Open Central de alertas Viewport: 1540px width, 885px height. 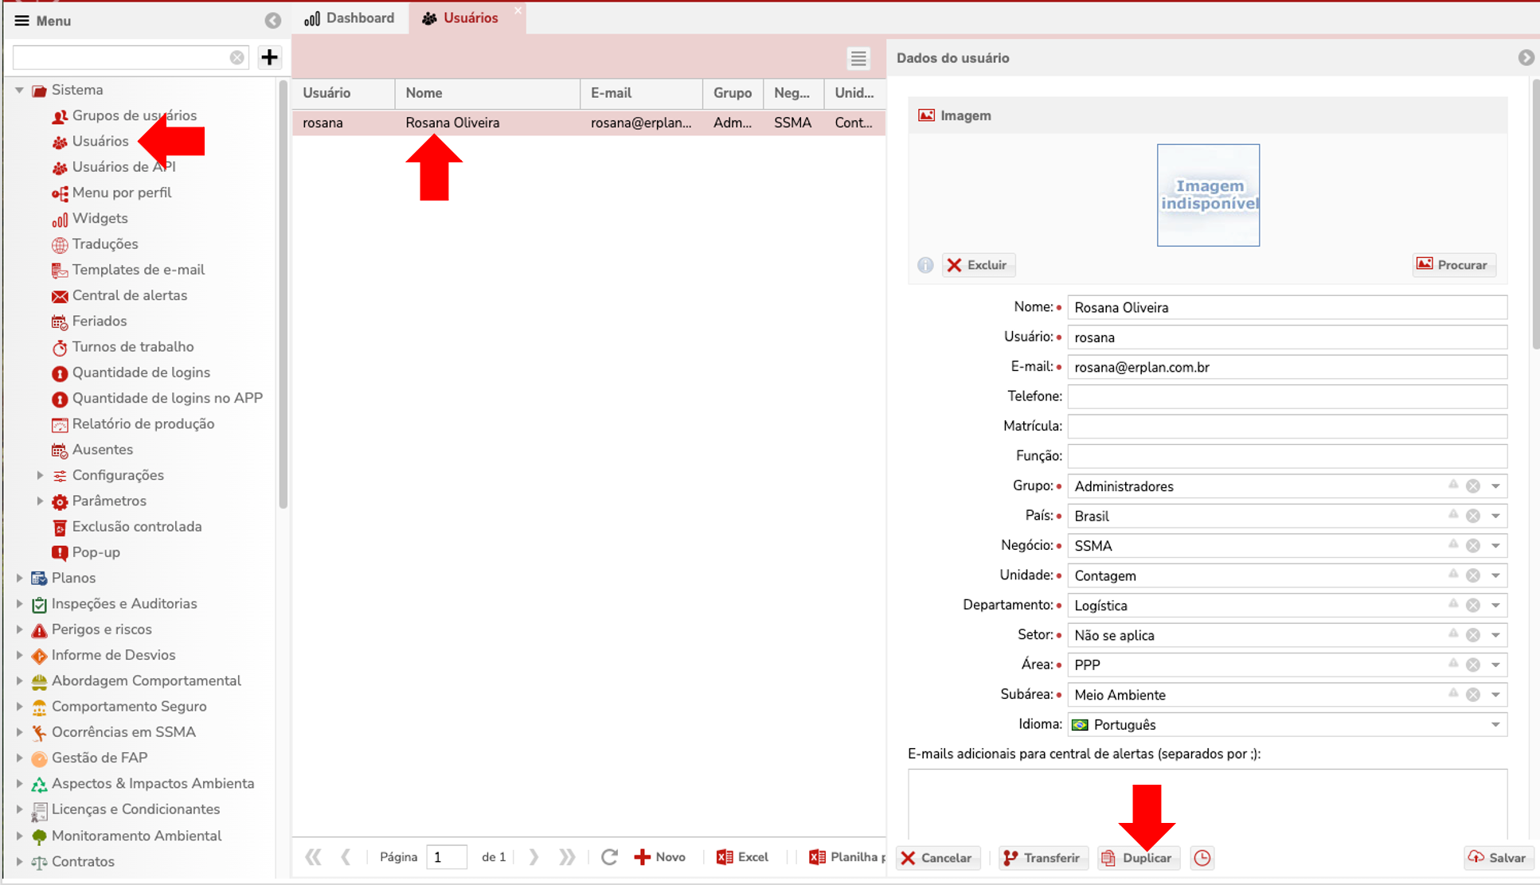point(129,296)
